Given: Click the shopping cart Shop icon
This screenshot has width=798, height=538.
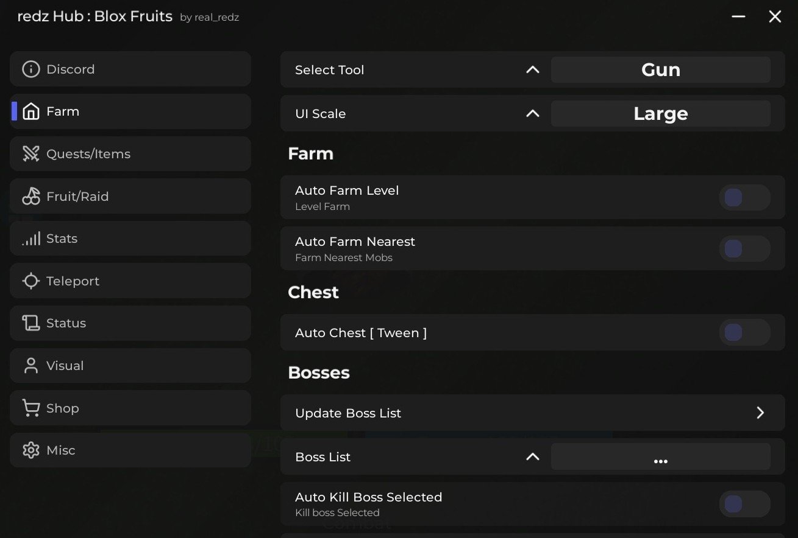Looking at the screenshot, I should 31,408.
